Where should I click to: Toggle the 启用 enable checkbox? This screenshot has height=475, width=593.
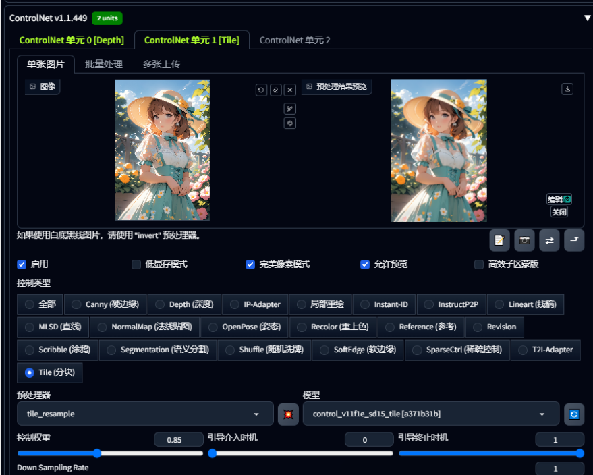pos(22,264)
